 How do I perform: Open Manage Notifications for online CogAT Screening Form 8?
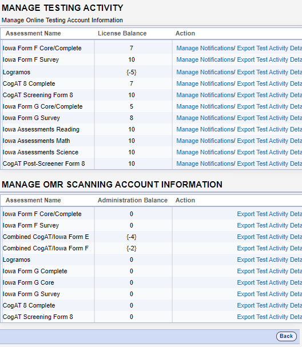click(x=205, y=95)
